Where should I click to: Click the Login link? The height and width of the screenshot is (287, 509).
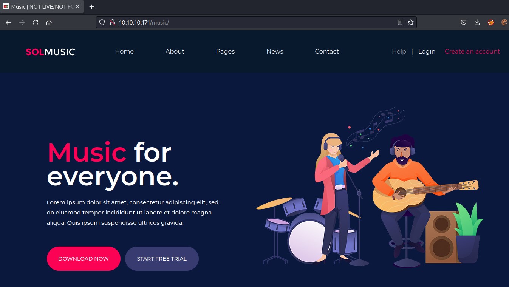(427, 52)
